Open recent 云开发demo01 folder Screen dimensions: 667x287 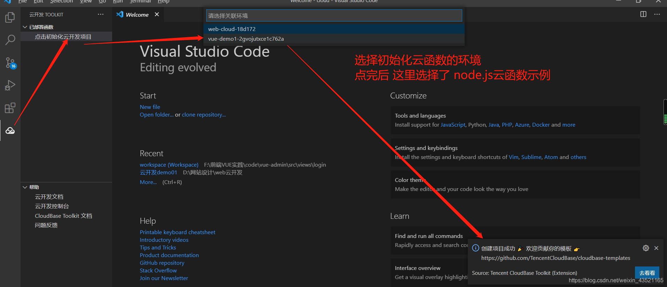(x=158, y=172)
